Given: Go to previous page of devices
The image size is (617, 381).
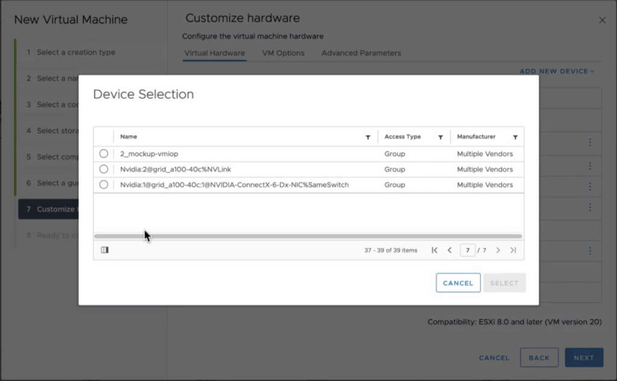Looking at the screenshot, I should click(449, 250).
